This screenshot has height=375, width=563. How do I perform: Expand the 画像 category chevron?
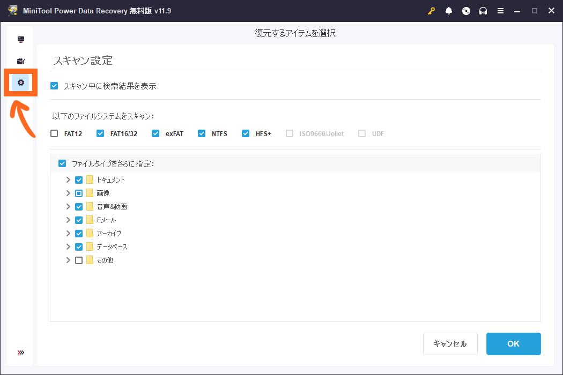(x=68, y=193)
